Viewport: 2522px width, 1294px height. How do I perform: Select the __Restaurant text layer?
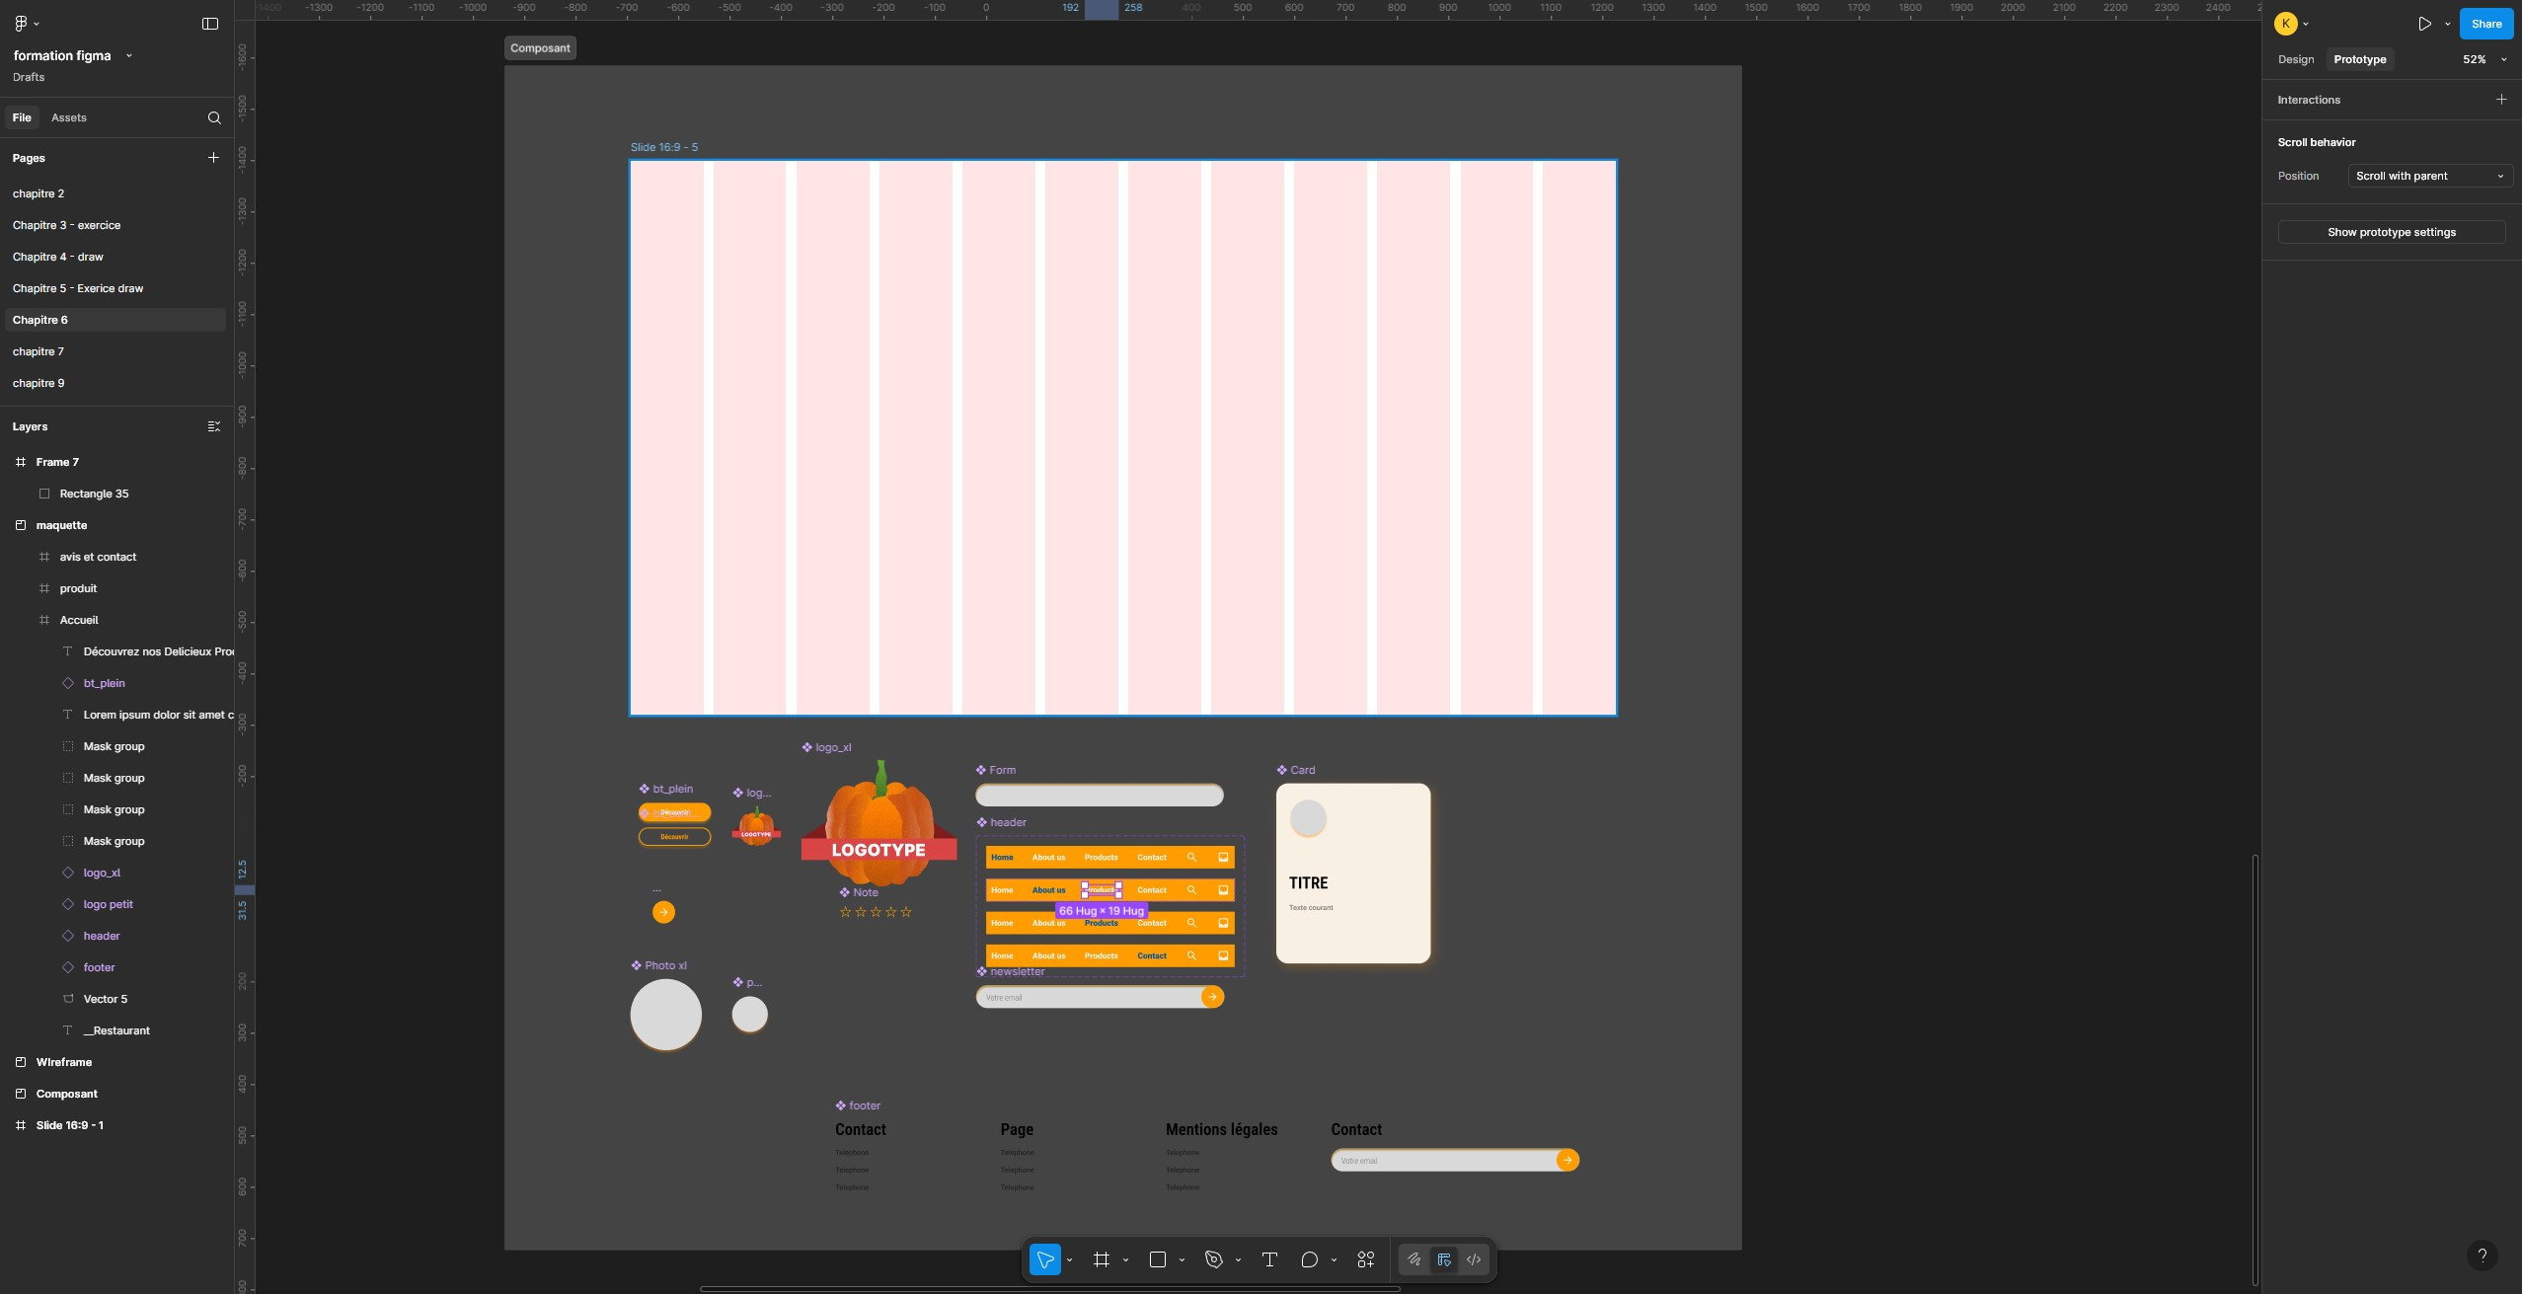tap(116, 1030)
